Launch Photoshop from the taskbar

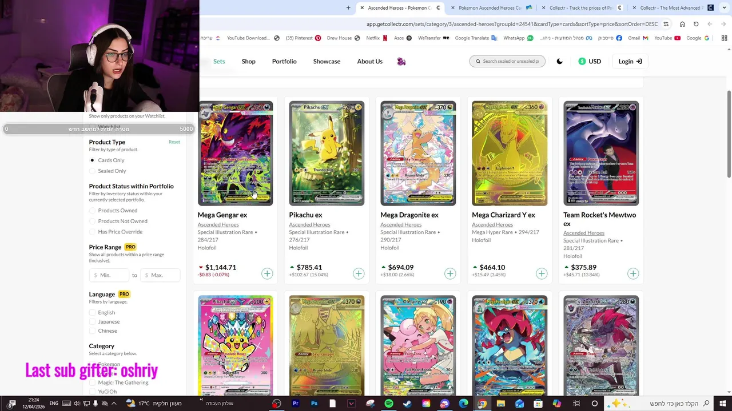pos(314,404)
